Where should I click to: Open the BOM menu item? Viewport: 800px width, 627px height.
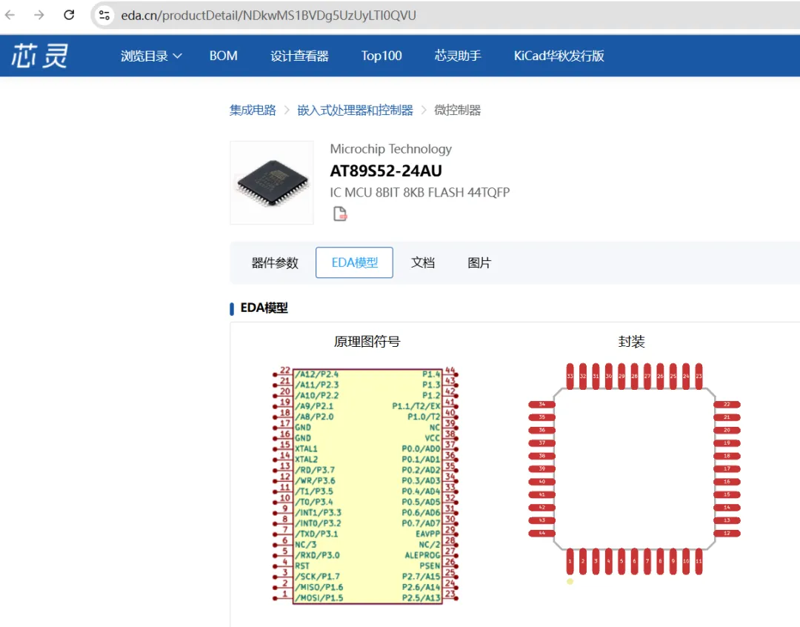pos(224,56)
